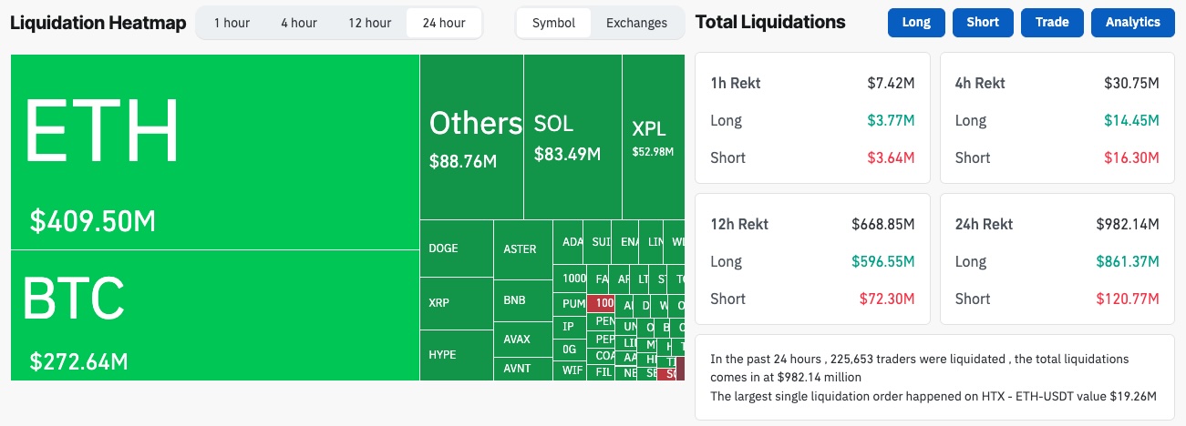Switch to the 4 hour timeframe
This screenshot has width=1186, height=426.
tap(298, 23)
